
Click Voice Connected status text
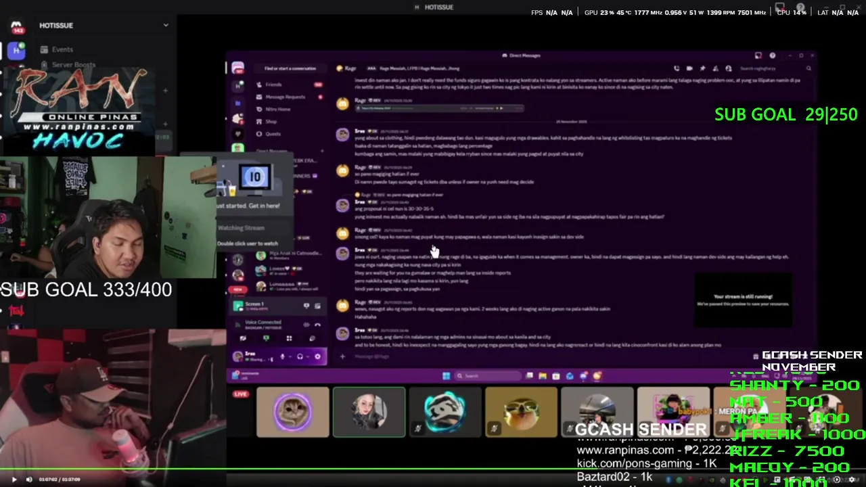tap(263, 322)
